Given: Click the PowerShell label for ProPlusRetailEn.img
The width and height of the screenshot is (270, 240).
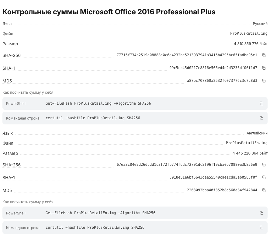Looking at the screenshot, I should pyautogui.click(x=16, y=213).
